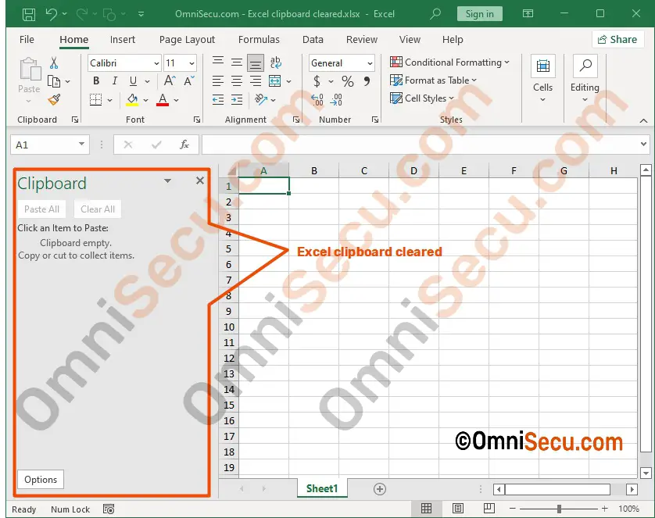Open Conditional Formatting menu
This screenshot has width=655, height=518.
tap(449, 63)
